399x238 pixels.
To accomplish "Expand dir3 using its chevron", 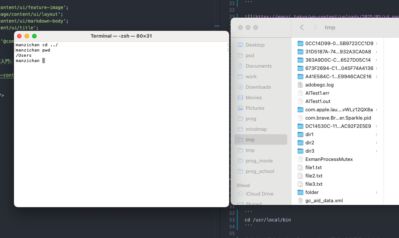I will [x=376, y=151].
